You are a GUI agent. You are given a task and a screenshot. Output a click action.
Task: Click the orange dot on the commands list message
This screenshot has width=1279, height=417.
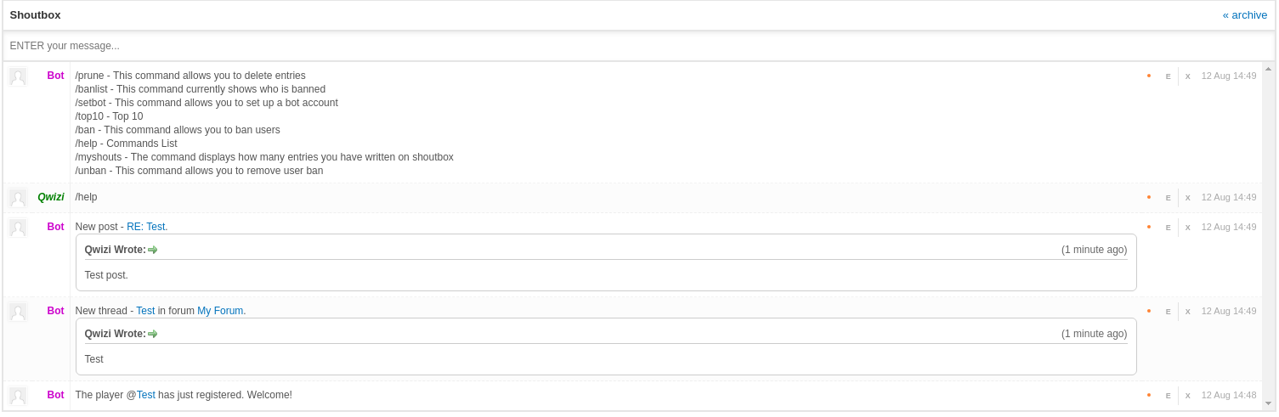pyautogui.click(x=1149, y=76)
